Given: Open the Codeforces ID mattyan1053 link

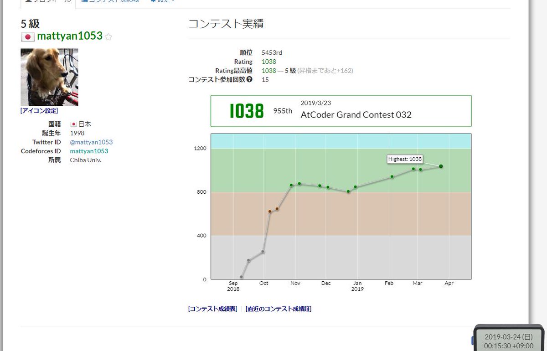Looking at the screenshot, I should (x=88, y=151).
